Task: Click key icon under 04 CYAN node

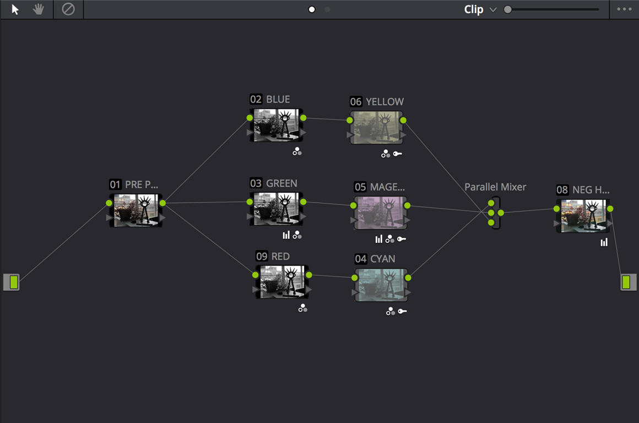Action: [x=402, y=311]
